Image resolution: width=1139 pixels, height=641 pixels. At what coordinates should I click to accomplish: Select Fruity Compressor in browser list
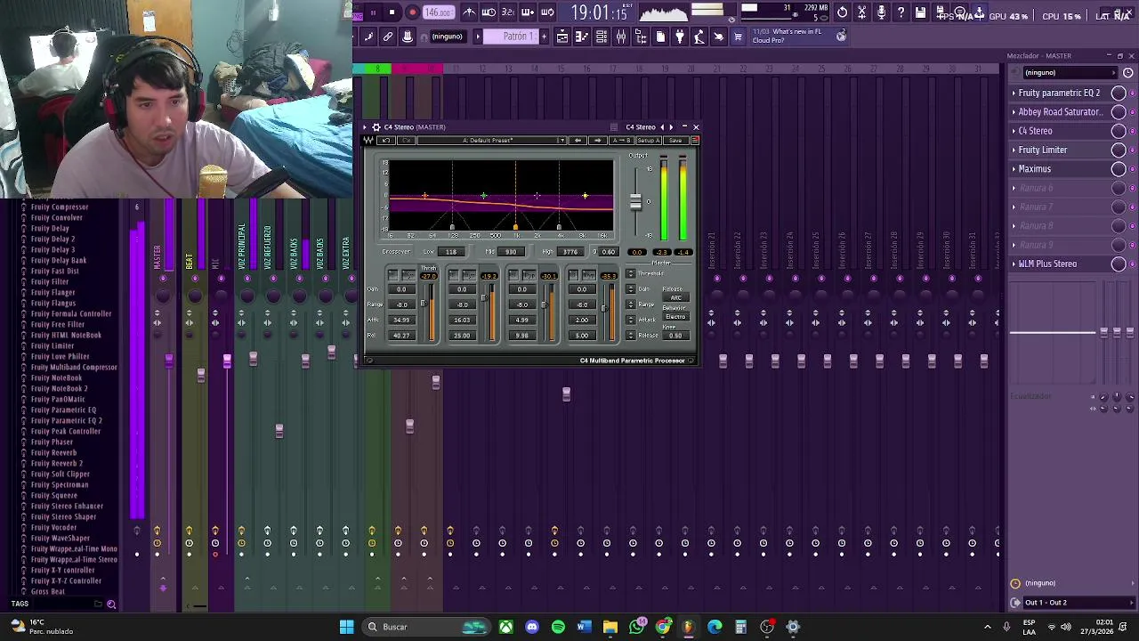point(60,207)
